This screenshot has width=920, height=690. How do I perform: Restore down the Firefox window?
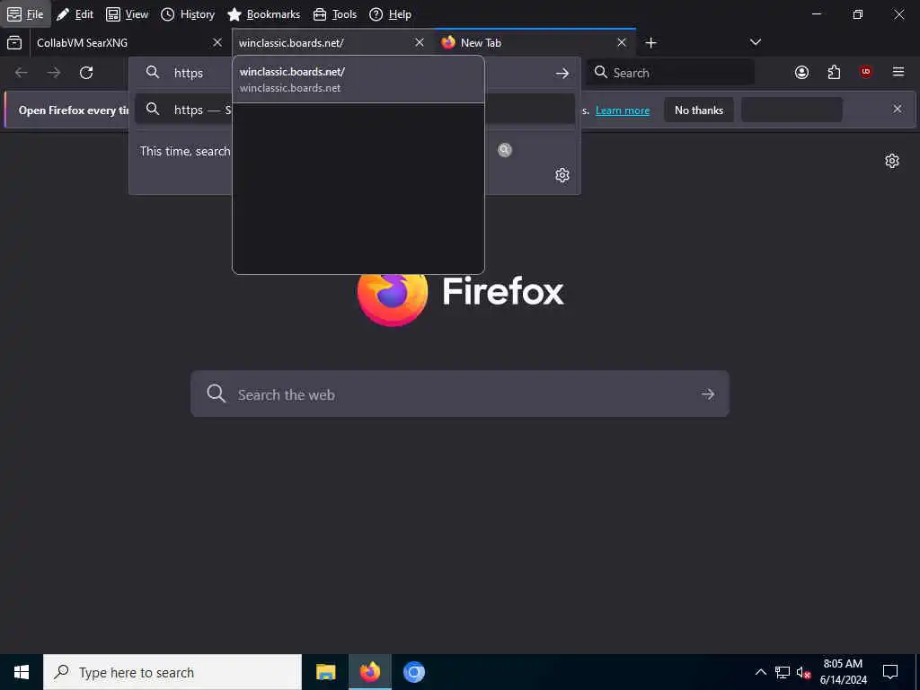(858, 14)
